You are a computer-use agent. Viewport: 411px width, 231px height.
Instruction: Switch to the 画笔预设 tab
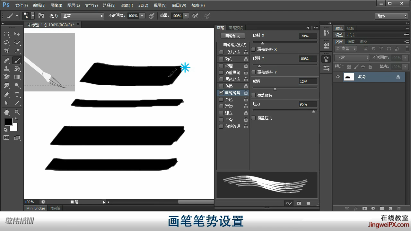pos(236,28)
